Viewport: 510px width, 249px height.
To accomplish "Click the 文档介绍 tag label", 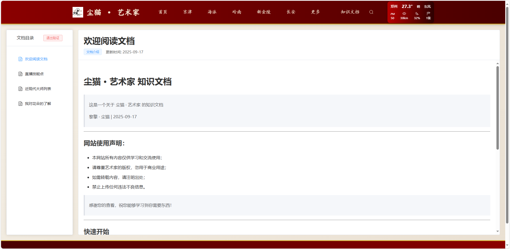I will [92, 52].
